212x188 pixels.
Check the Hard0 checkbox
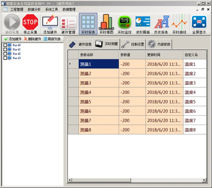pos(5,45)
